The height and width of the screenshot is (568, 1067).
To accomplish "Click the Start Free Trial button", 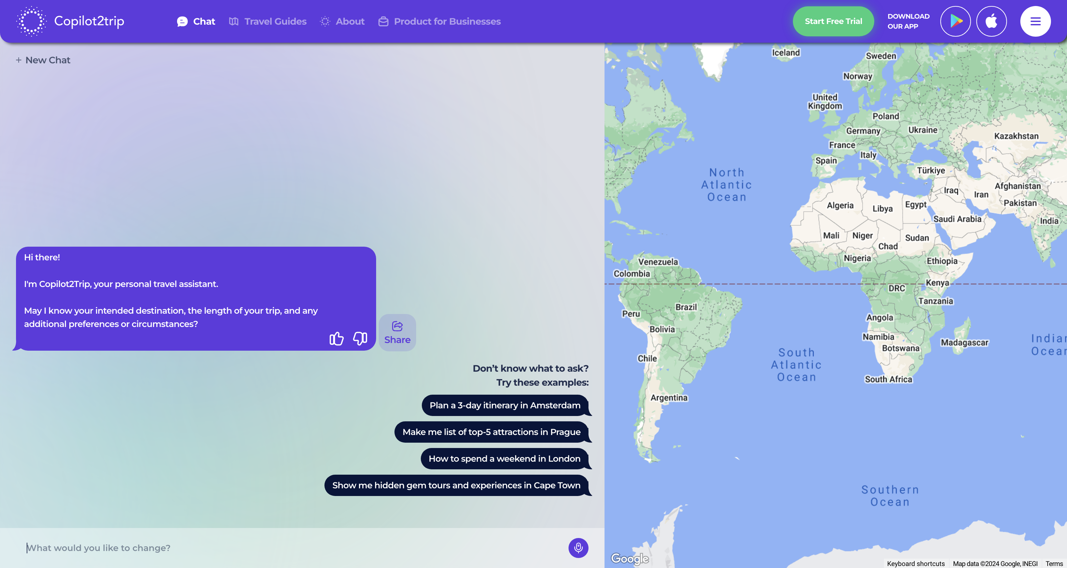I will pos(833,21).
